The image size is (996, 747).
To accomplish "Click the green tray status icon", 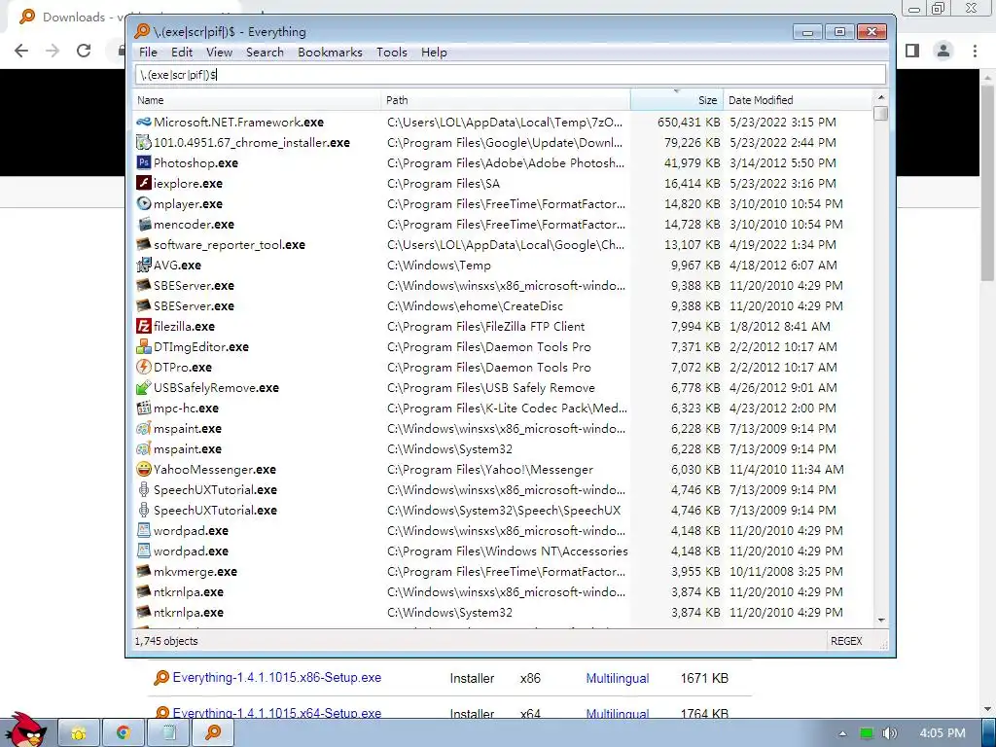I will coord(867,733).
